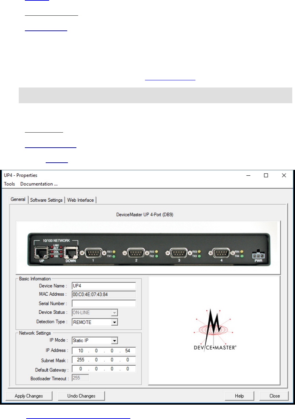Close the UP4 - Properties window via X
The image size is (295, 419).
(284, 175)
